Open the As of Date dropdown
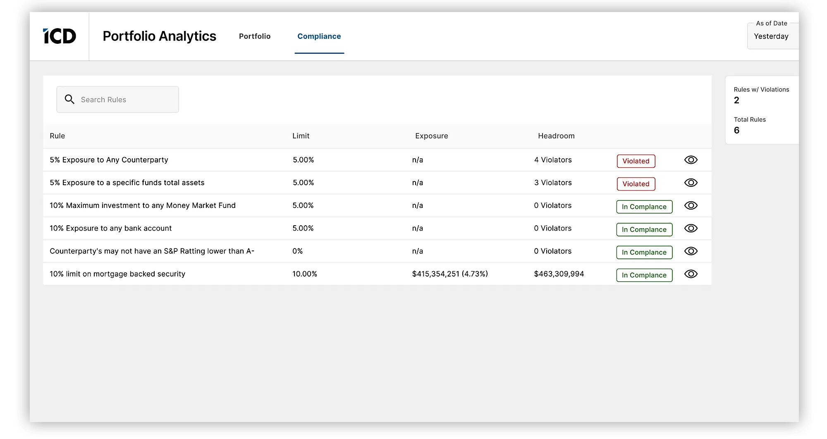This screenshot has height=439, width=827. pyautogui.click(x=772, y=36)
